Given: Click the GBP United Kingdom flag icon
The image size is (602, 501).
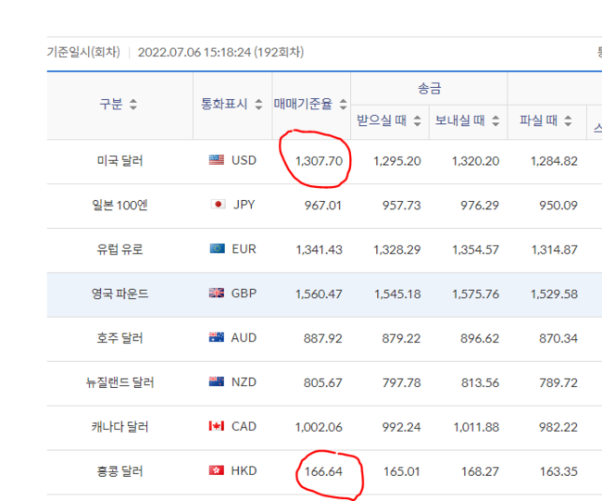Looking at the screenshot, I should point(217,294).
